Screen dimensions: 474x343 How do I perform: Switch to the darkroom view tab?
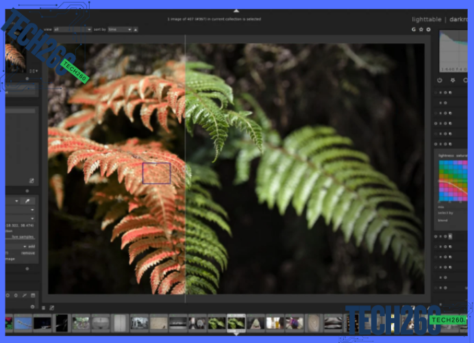(458, 20)
